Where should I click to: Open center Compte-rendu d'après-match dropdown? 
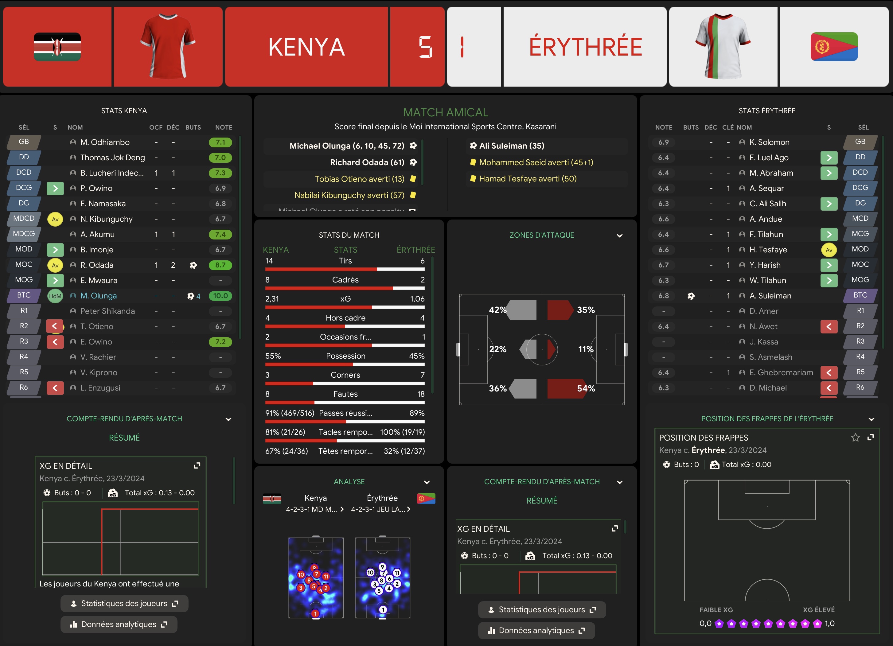[619, 483]
